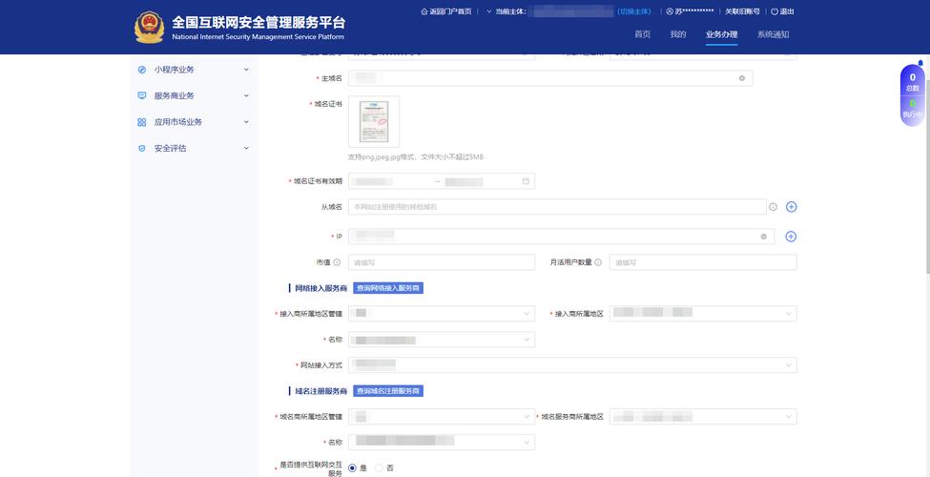
Task: Click the 域名证书 uploaded image thumbnail
Action: tap(374, 121)
